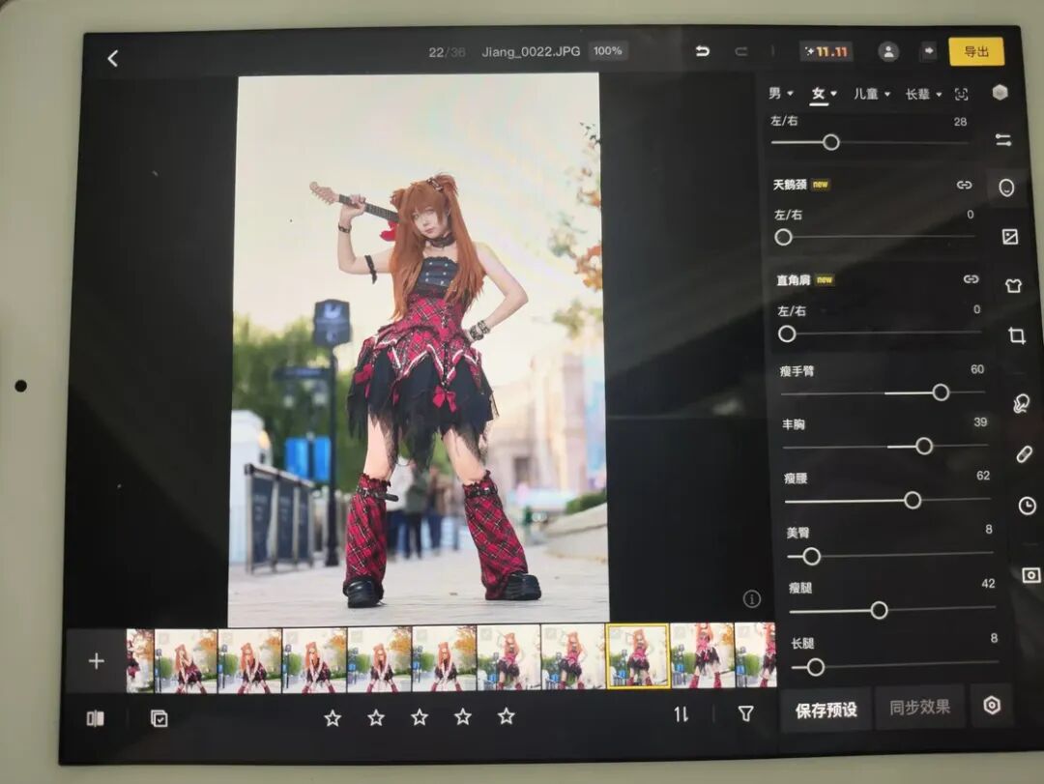Open the clothing T-shirt panel
The image size is (1044, 784).
pyautogui.click(x=1013, y=286)
